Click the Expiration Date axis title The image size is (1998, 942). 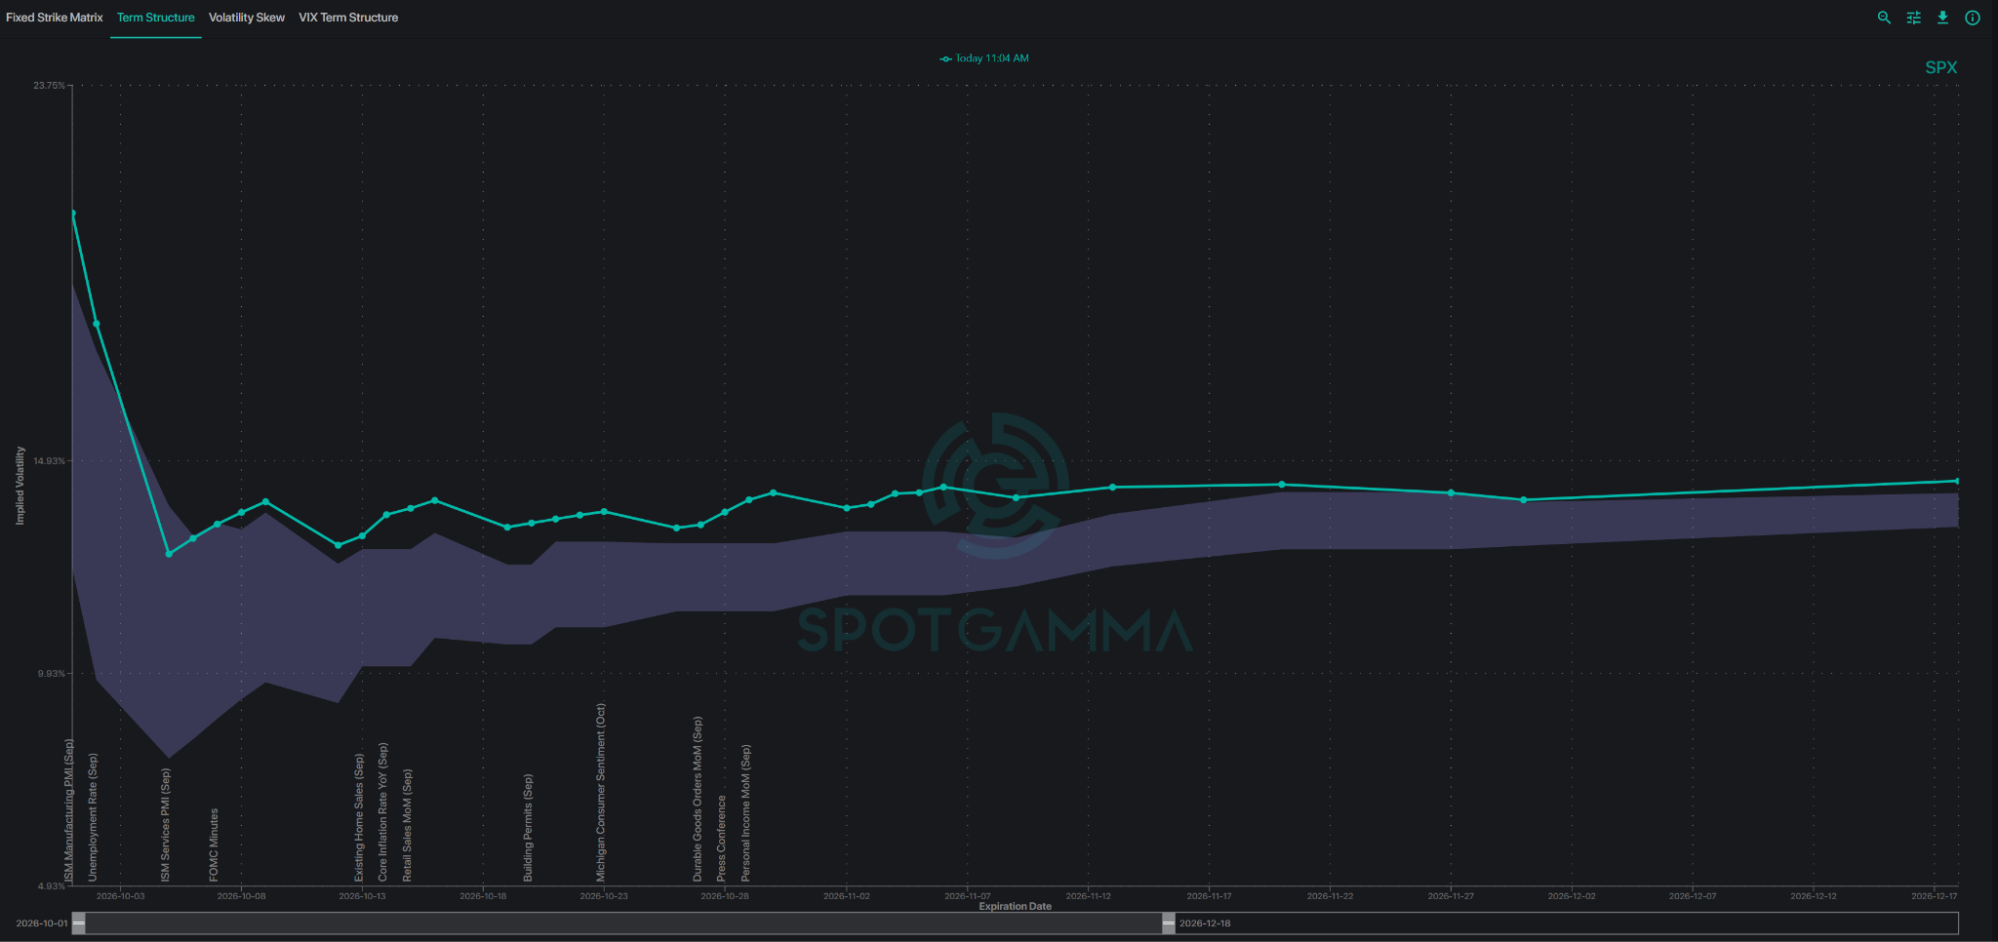1015,906
